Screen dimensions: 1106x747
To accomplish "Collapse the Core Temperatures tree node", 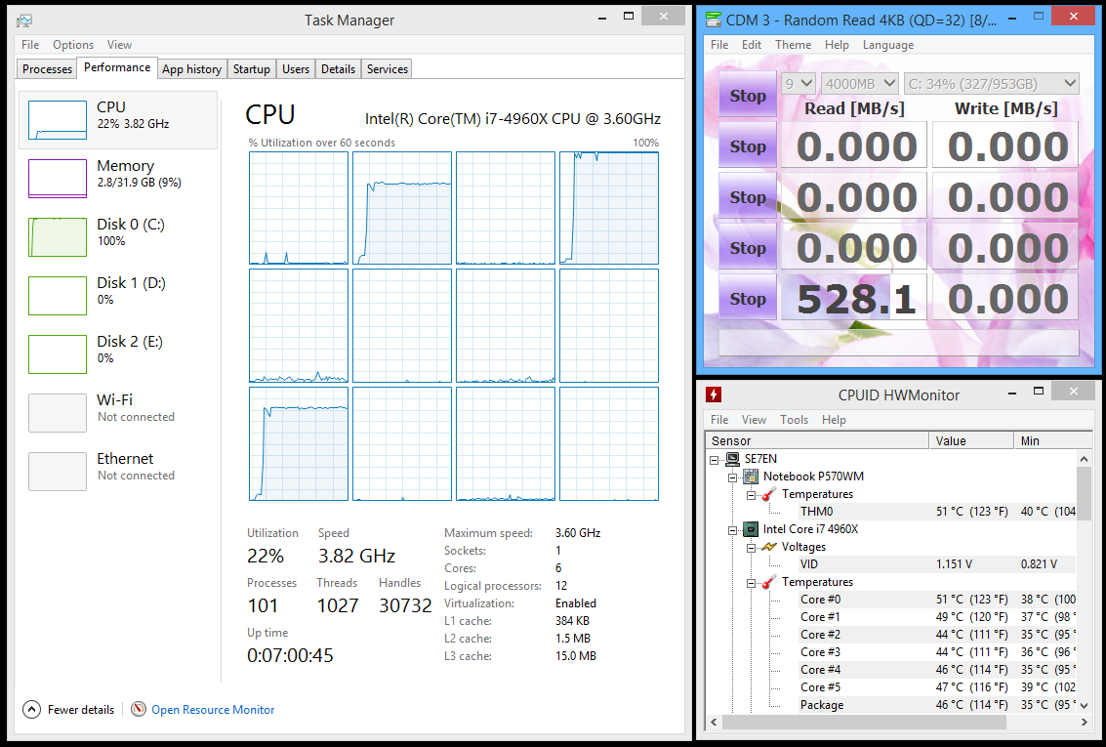I will click(752, 583).
